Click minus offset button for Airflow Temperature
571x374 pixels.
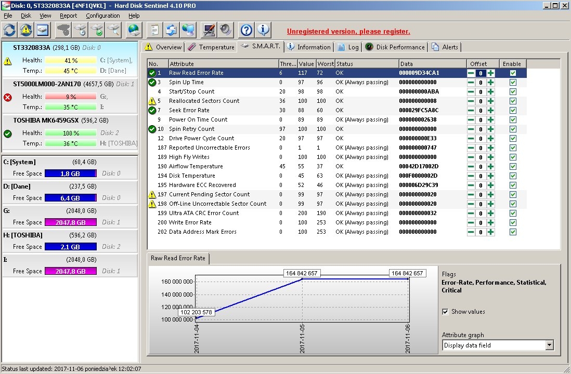[x=471, y=167]
